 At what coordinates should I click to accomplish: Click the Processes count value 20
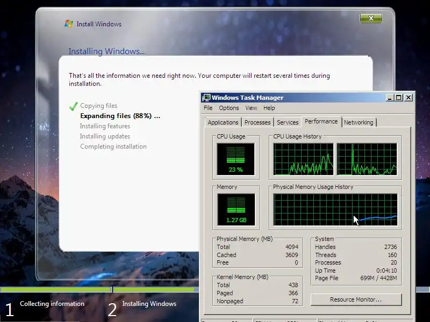pyautogui.click(x=394, y=262)
